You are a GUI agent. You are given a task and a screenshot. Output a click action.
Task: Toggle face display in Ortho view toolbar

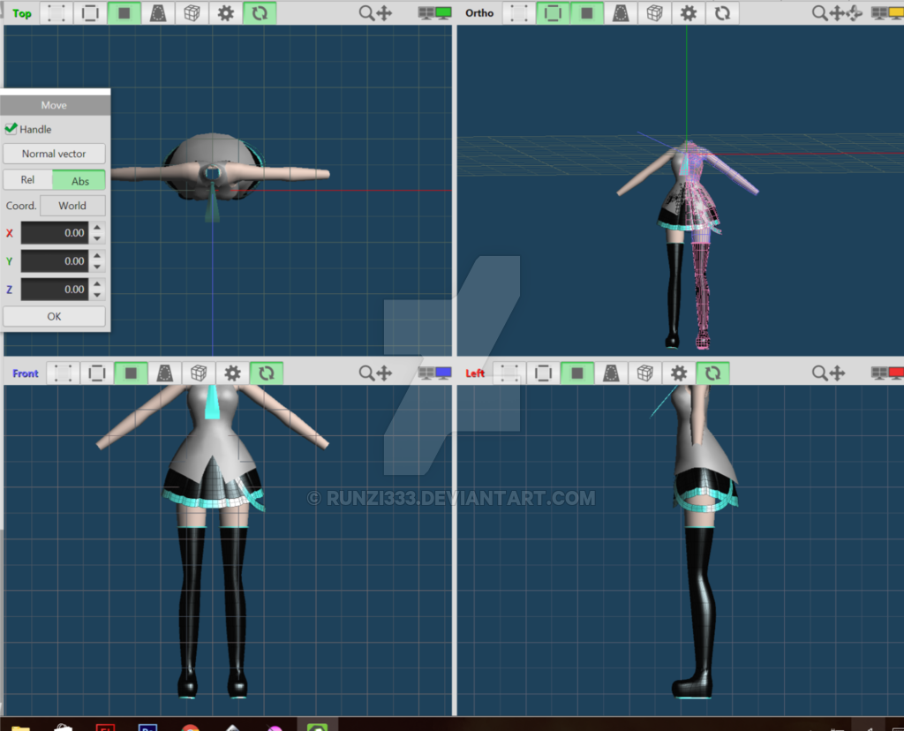587,12
